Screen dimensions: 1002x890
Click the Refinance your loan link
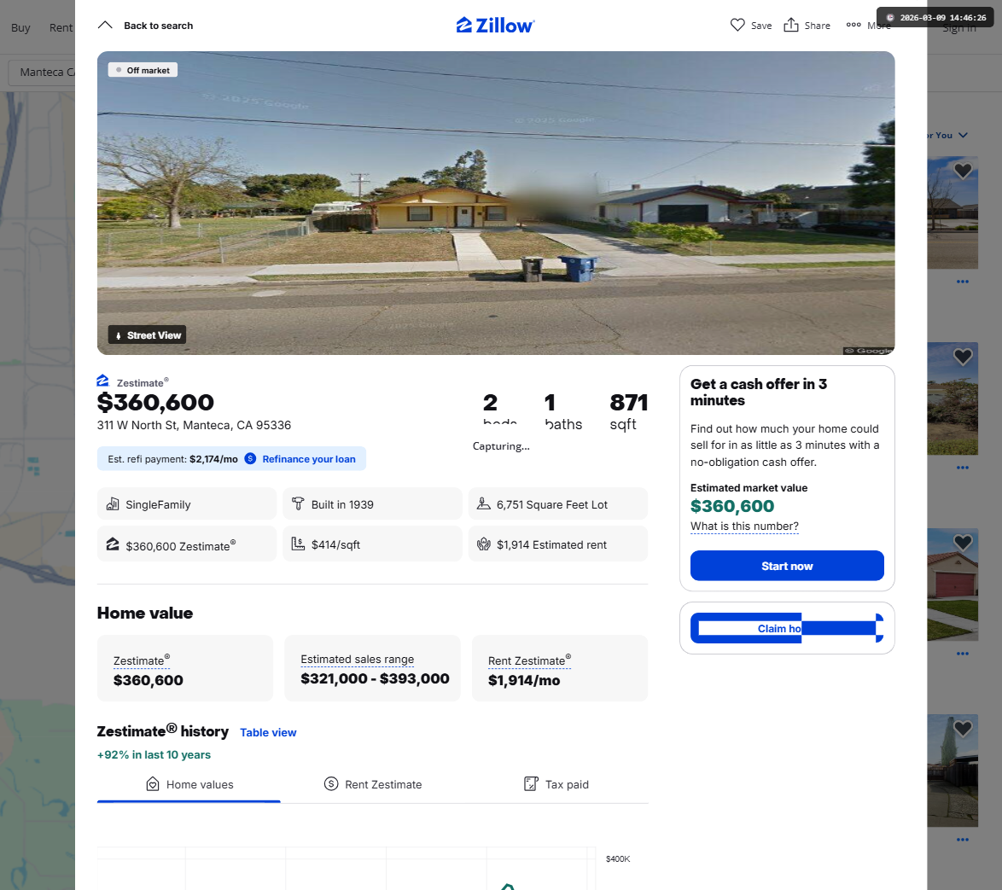[x=309, y=459]
